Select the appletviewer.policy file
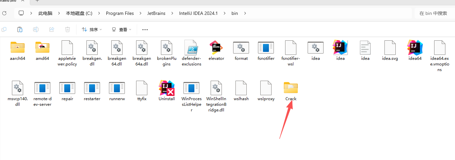 point(67,54)
